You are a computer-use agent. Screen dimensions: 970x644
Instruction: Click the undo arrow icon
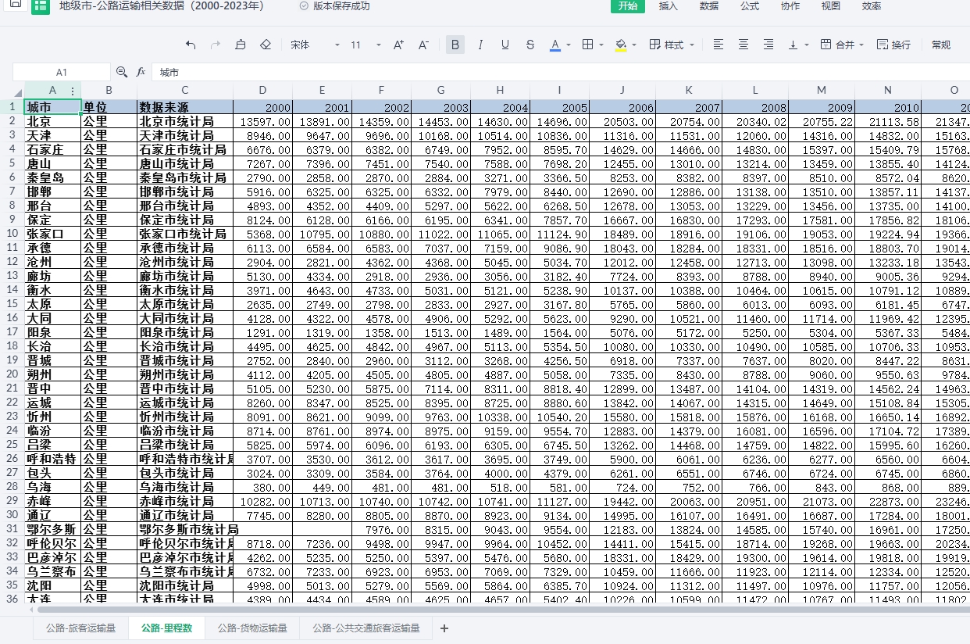(191, 45)
